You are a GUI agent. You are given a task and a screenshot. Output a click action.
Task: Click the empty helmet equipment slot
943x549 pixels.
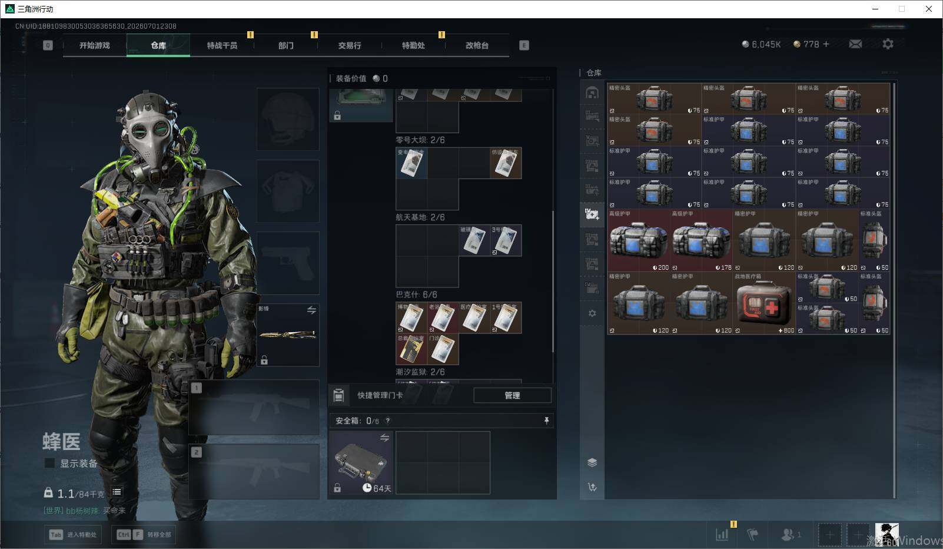[x=288, y=119]
